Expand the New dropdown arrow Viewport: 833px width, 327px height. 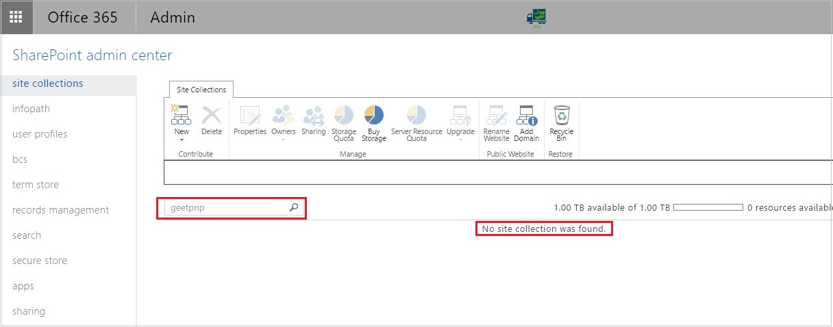tap(182, 140)
